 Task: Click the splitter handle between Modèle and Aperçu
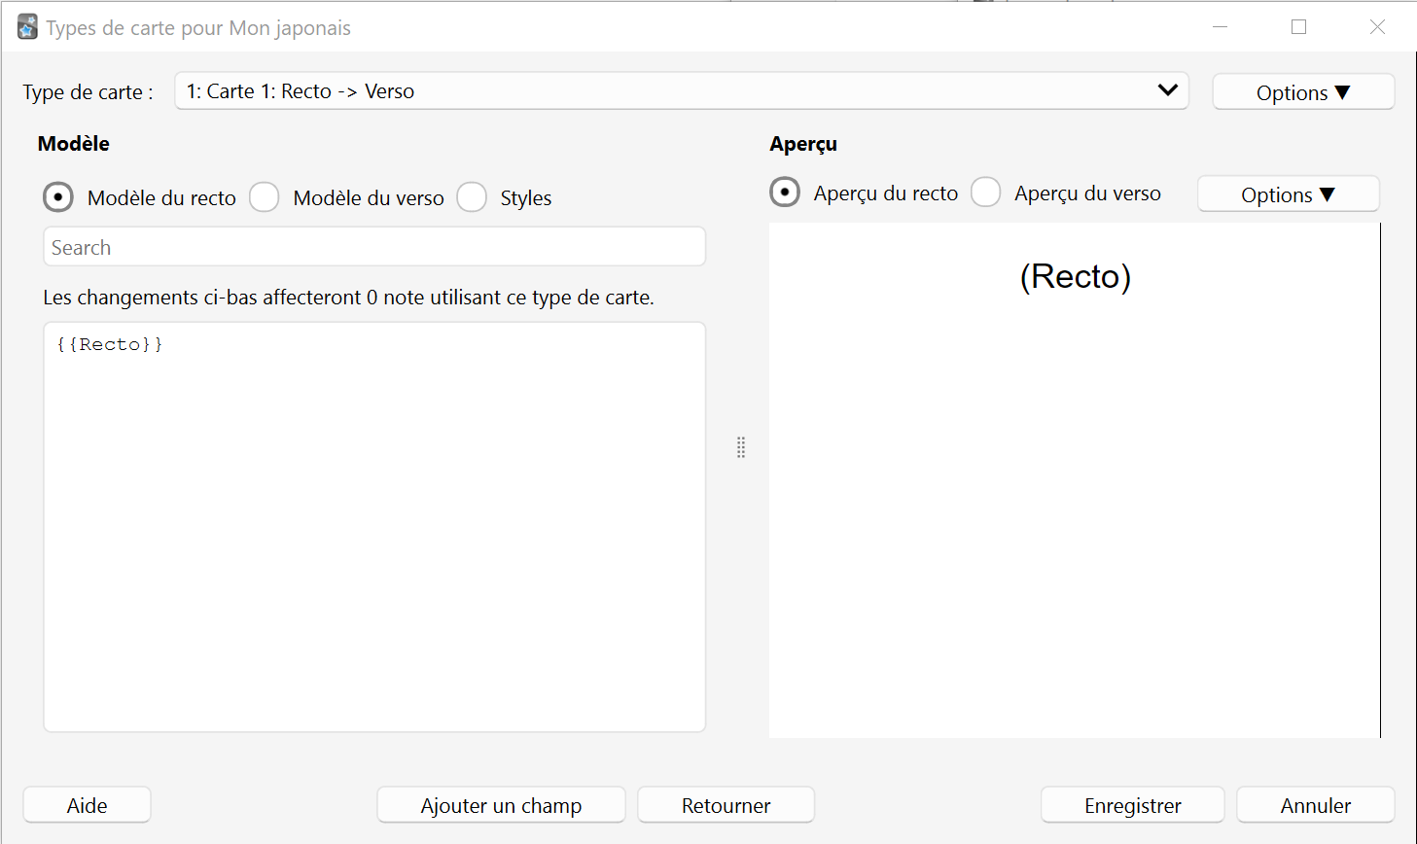[x=741, y=447]
